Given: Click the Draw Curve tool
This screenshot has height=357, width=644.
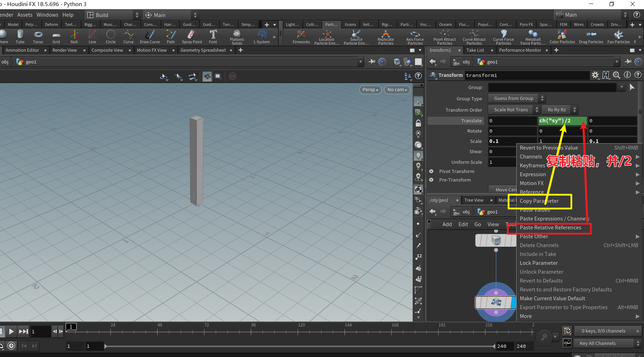Looking at the screenshot, I should [150, 37].
